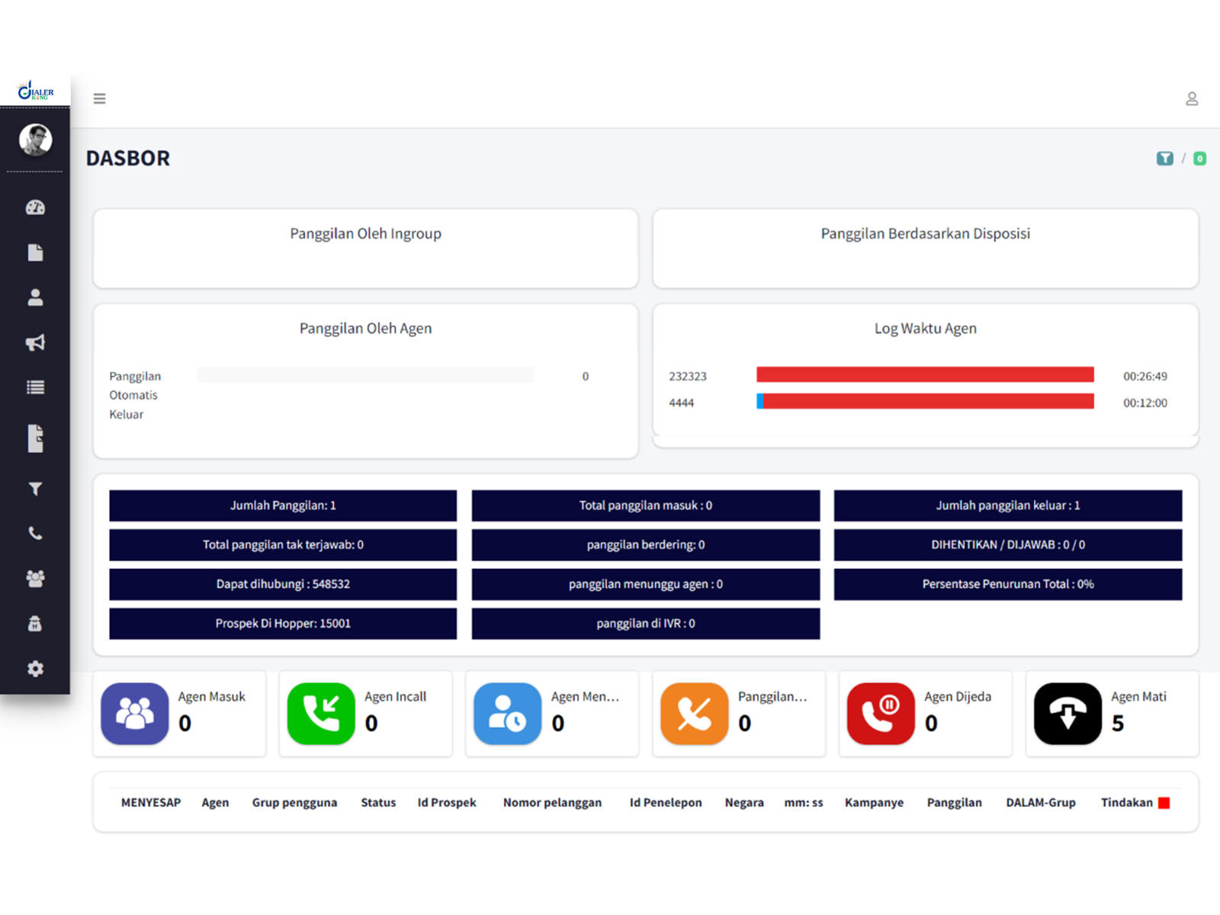Expand the Panggilan Oleh Ingroup panel
The height and width of the screenshot is (915, 1220).
(x=365, y=234)
